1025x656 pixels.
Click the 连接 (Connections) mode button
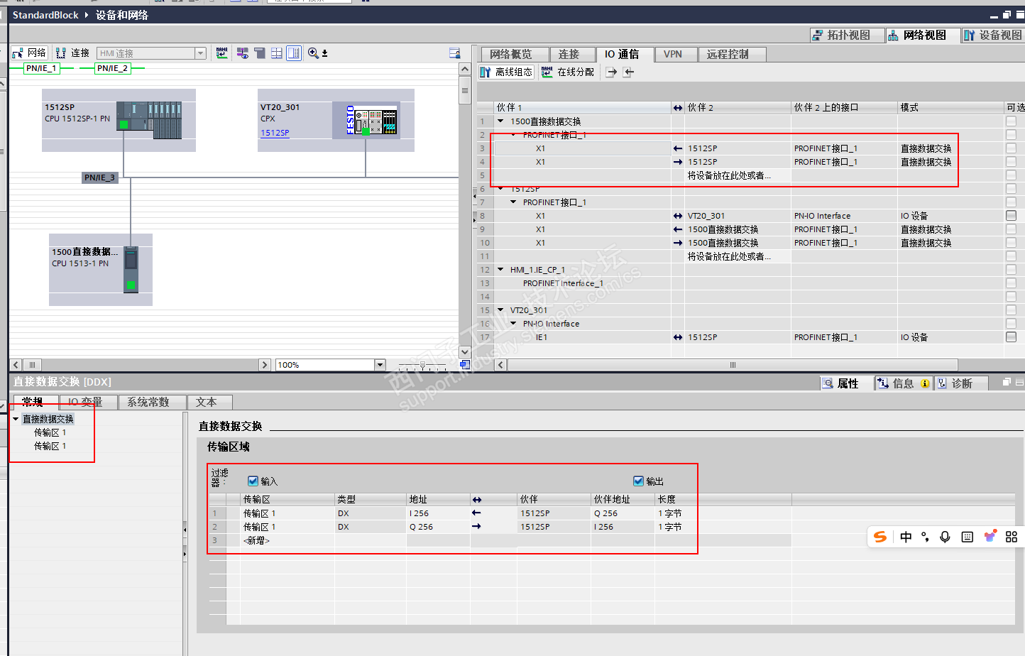coord(72,53)
